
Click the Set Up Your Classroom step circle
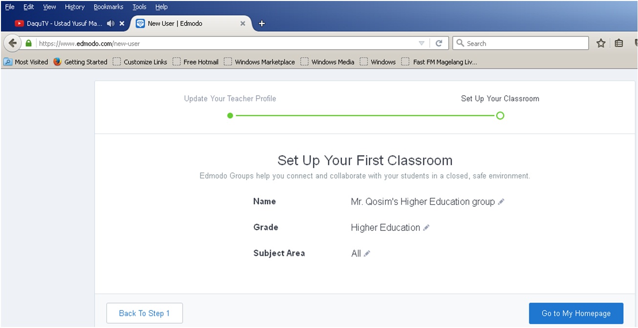(500, 116)
